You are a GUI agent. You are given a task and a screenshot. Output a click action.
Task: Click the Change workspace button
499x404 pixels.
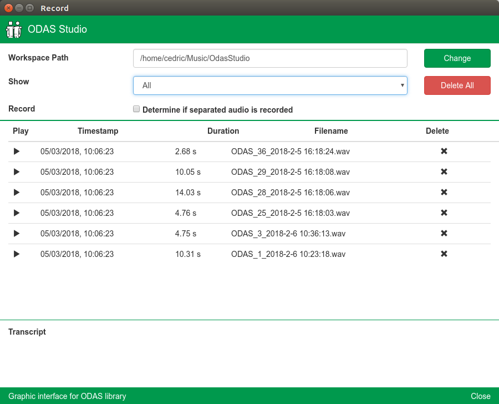click(x=457, y=58)
